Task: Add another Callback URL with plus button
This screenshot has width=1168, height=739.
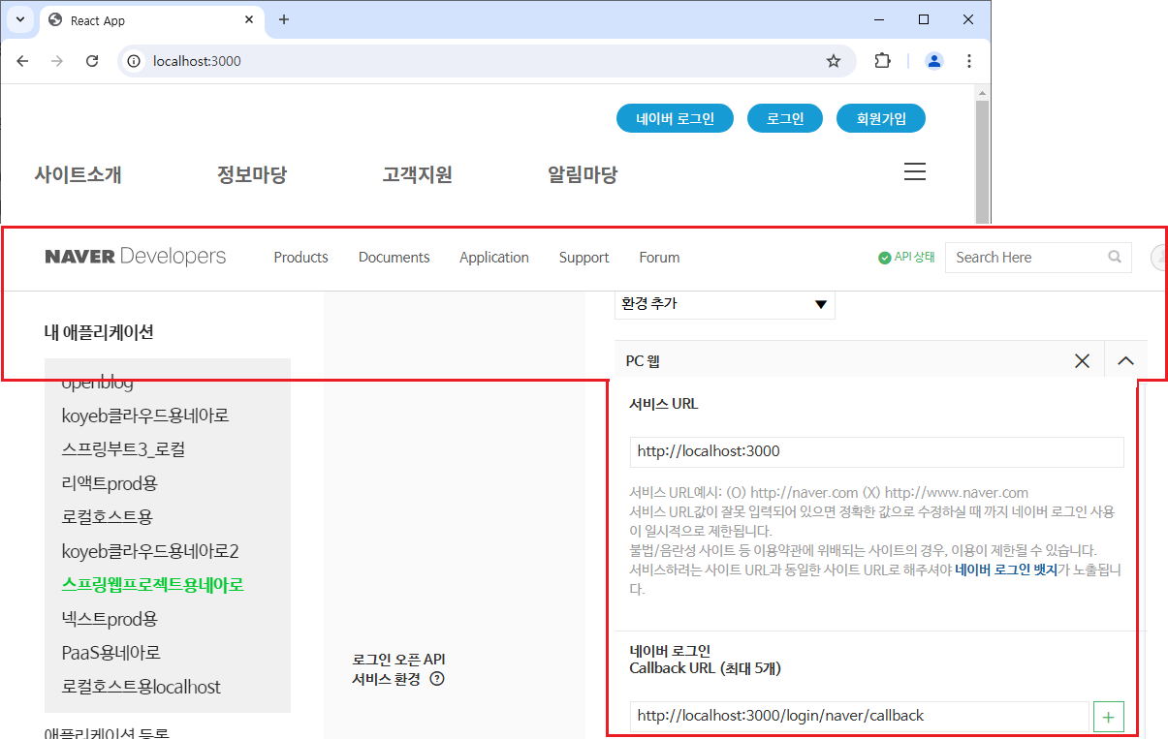Action: point(1109,718)
